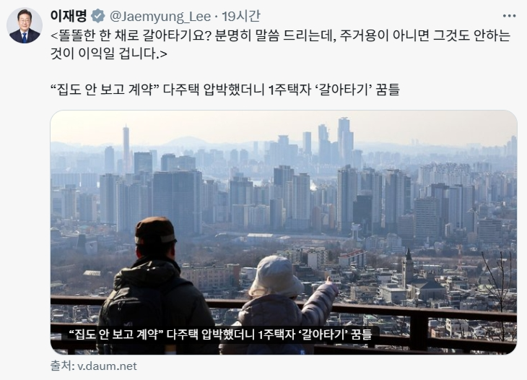This screenshot has width=527, height=380.
Task: Open the @Jaemyung_Lee handle link
Action: [x=160, y=17]
